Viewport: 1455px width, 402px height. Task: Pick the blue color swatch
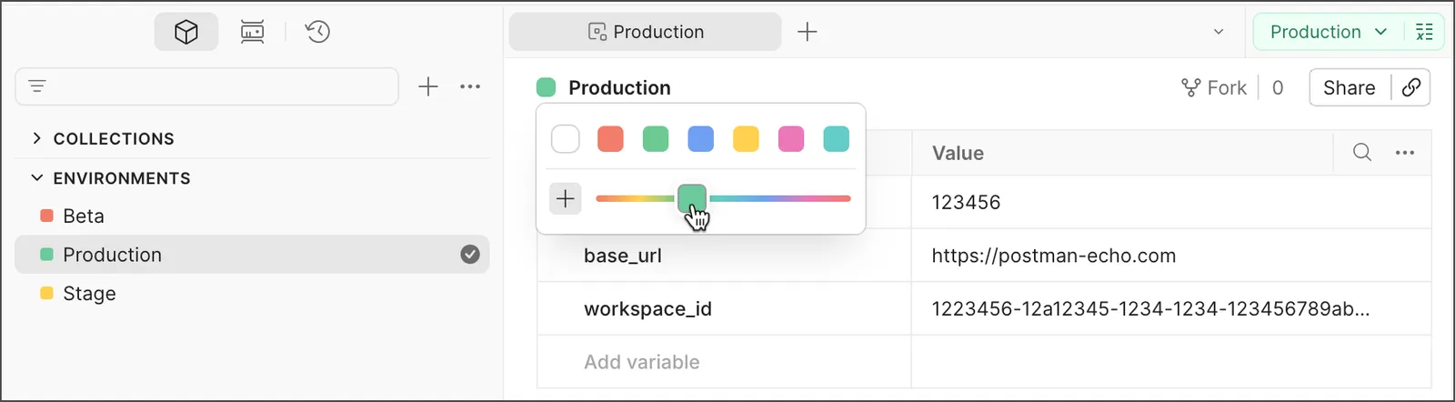(x=701, y=139)
